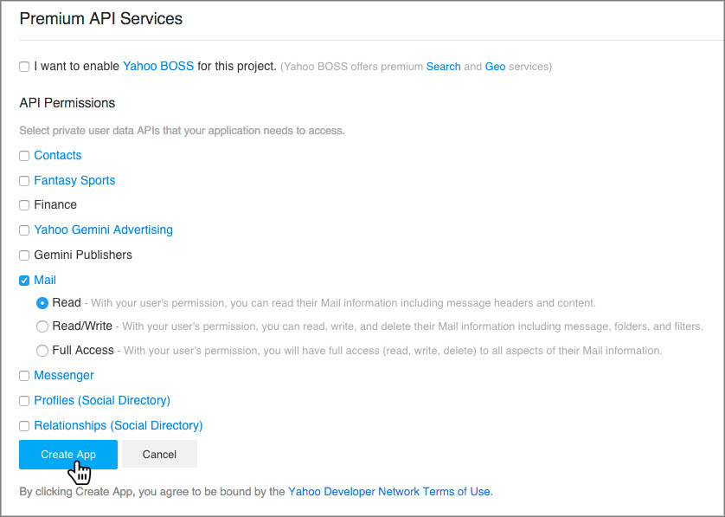Enable the Yahoo BOSS project checkbox
Screen dimensions: 725x517
[24, 67]
